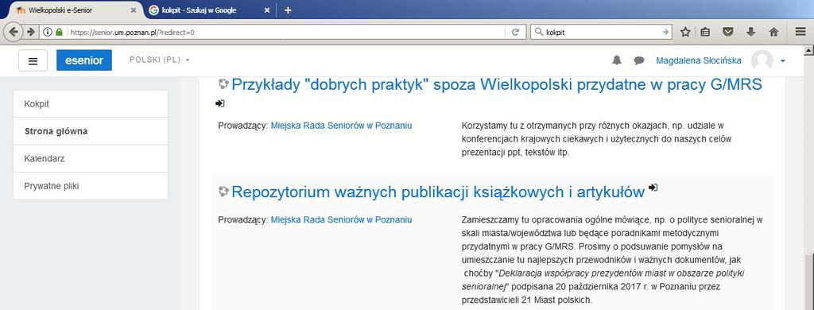Open Firefox hamburger menu

tap(800, 32)
